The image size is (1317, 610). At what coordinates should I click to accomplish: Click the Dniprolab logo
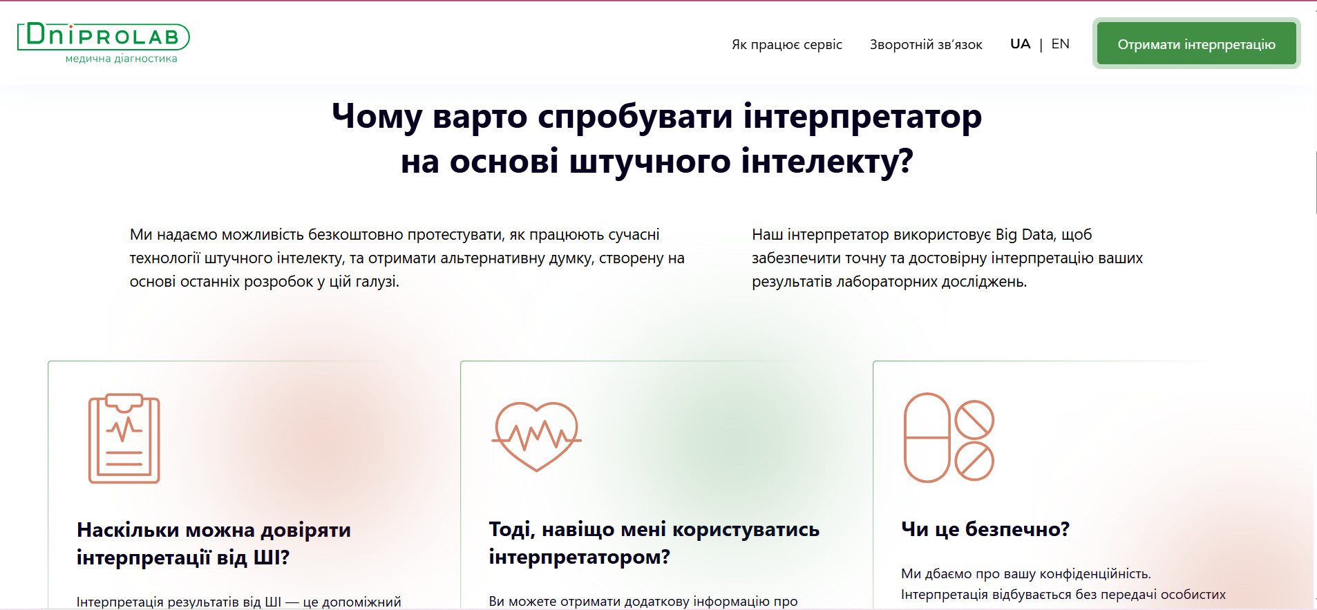(103, 36)
